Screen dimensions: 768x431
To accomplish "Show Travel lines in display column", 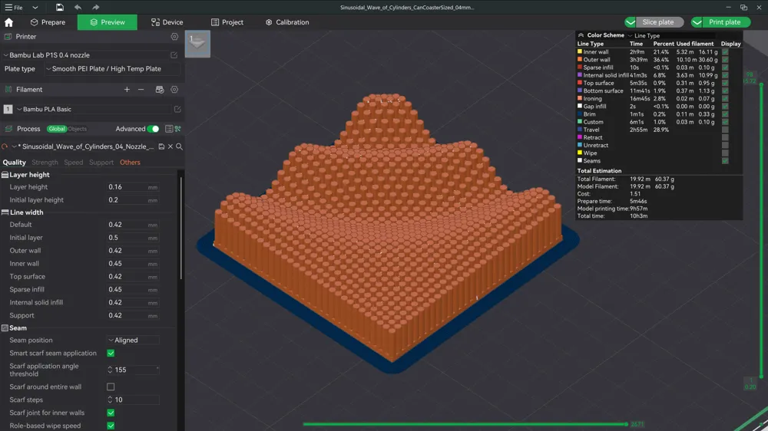I will pos(725,130).
